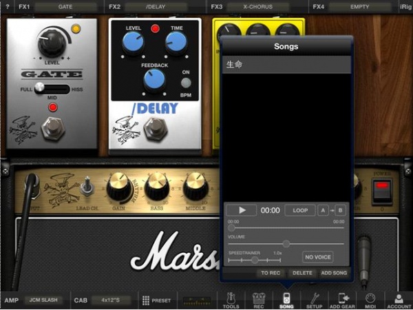Toggle the LOOP button

(x=300, y=210)
